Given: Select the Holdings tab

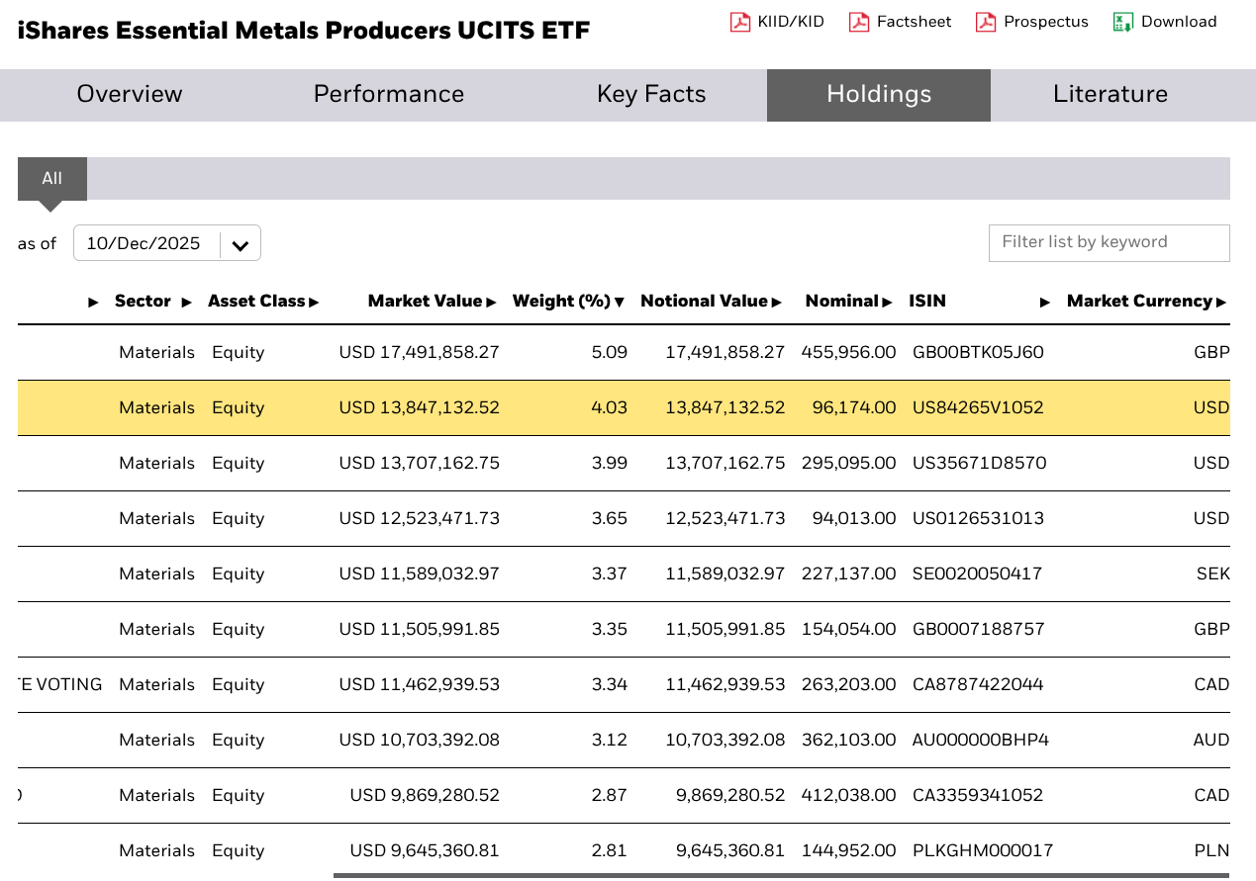Looking at the screenshot, I should pyautogui.click(x=879, y=95).
